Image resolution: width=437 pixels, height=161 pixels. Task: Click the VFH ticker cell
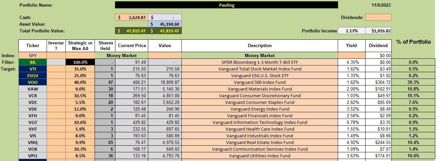coord(33,116)
